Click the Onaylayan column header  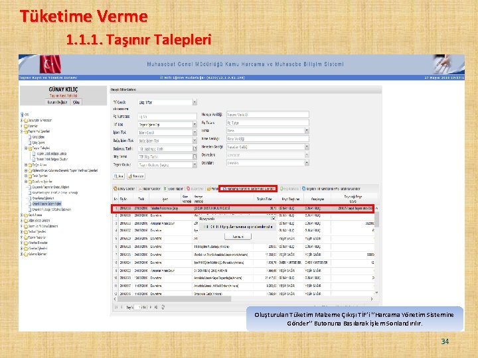click(x=317, y=199)
